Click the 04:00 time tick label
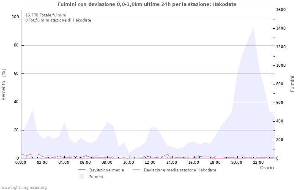Viewport: 296px width, 190px height. click(64, 162)
